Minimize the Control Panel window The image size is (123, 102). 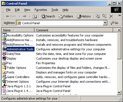(x=110, y=4)
